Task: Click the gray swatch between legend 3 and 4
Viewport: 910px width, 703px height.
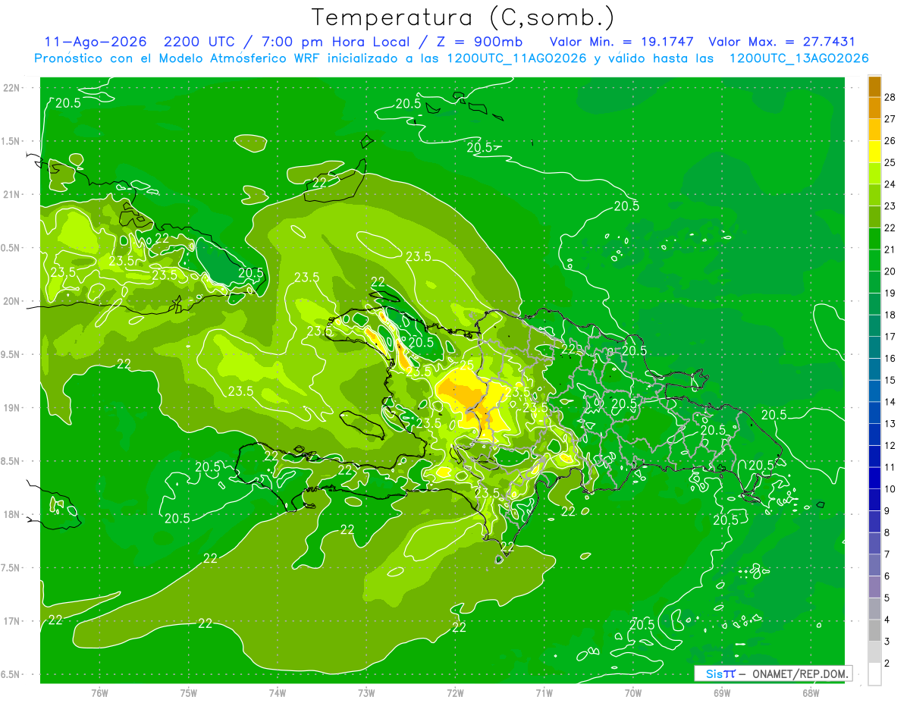Action: tap(875, 631)
